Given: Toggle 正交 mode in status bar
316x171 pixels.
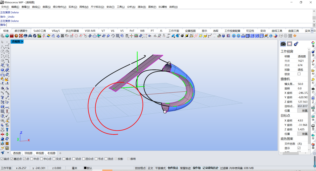Looking at the screenshot, I should 150,168.
